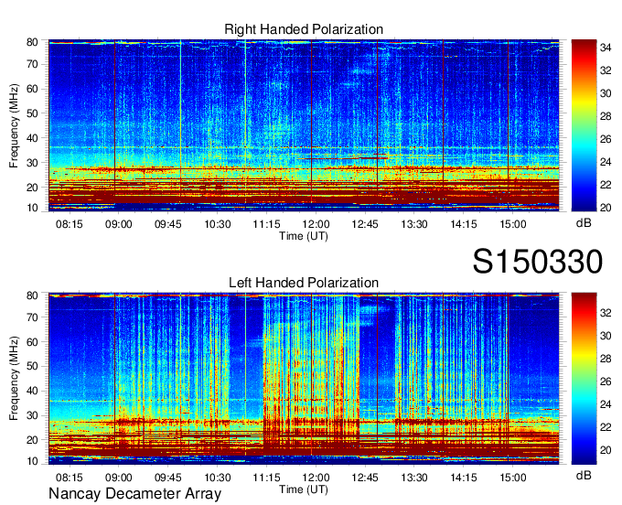Click the Left Handed plot's dB color bar

point(584,379)
